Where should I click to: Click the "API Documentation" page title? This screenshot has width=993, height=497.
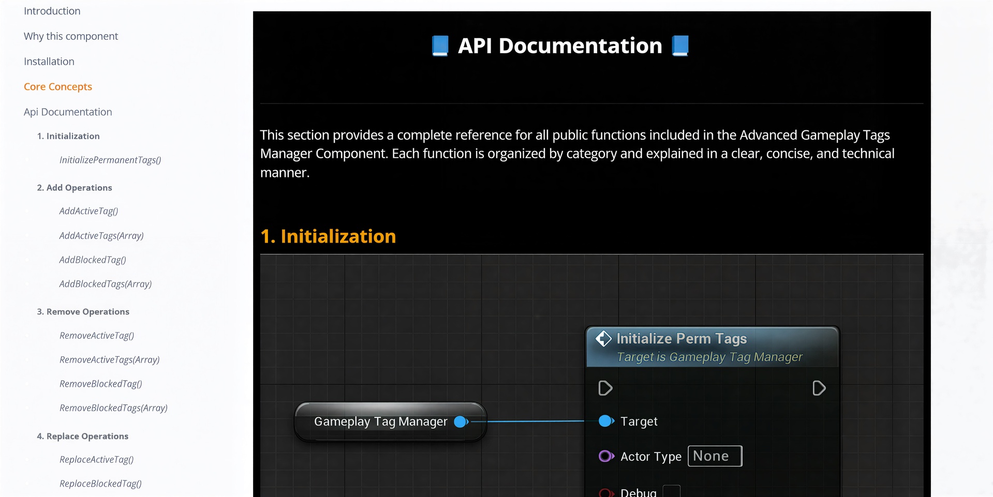tap(560, 46)
